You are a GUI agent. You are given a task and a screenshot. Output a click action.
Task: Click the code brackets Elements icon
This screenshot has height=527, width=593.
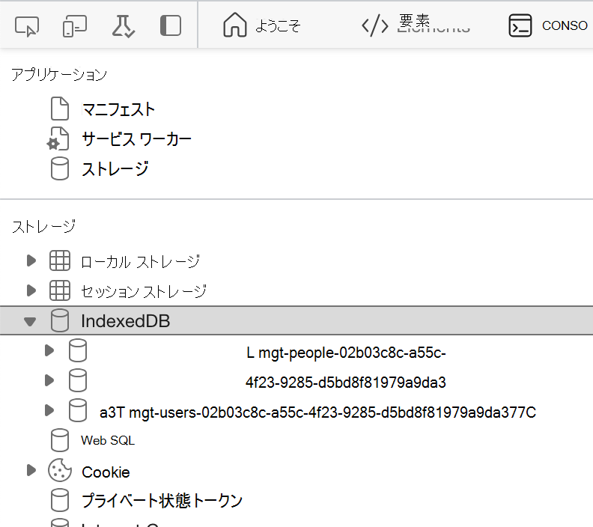[x=375, y=25]
